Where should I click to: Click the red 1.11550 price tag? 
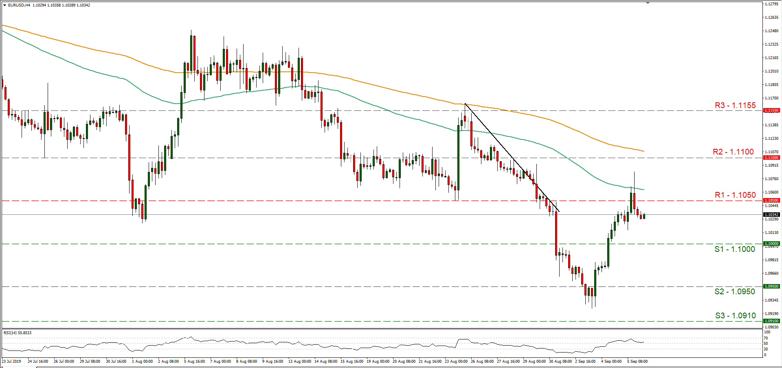pos(771,110)
